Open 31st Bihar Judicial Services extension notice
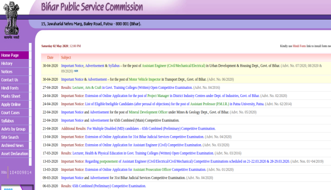Image resolution: width=331 pixels, height=190 pixels. 144,137
